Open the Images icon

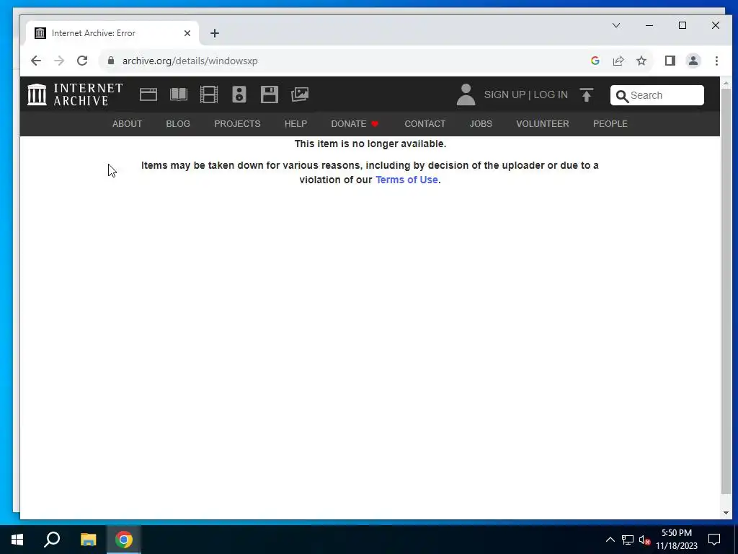click(x=300, y=94)
